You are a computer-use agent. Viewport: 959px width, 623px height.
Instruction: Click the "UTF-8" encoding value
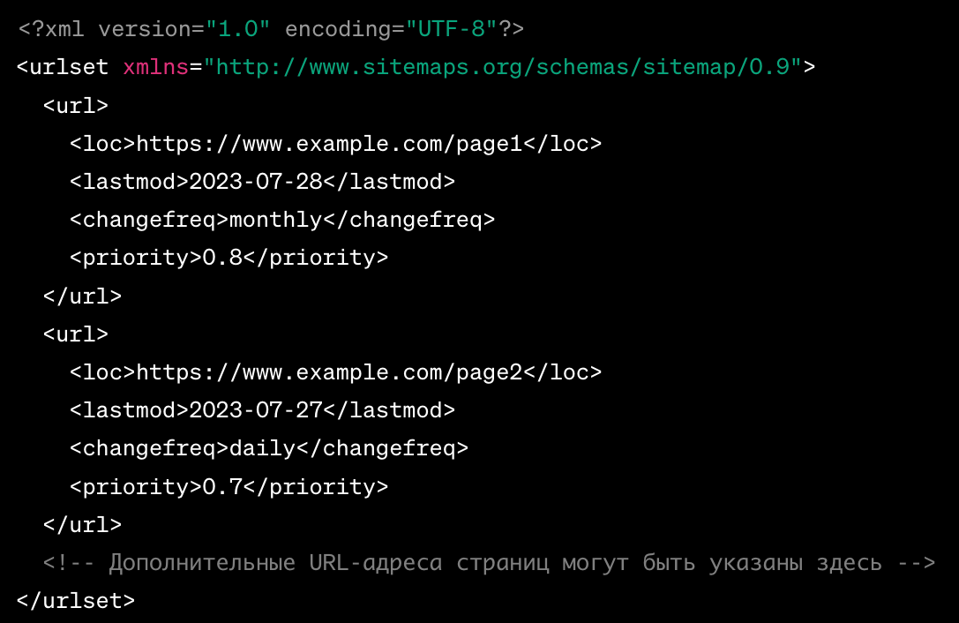pyautogui.click(x=450, y=29)
